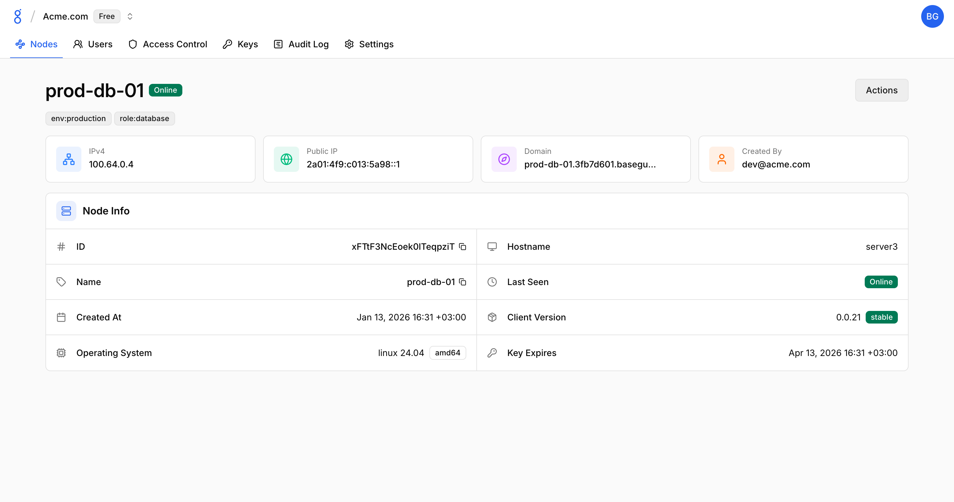Click the Node Info server icon
Screen dimensions: 954x502
coord(66,211)
